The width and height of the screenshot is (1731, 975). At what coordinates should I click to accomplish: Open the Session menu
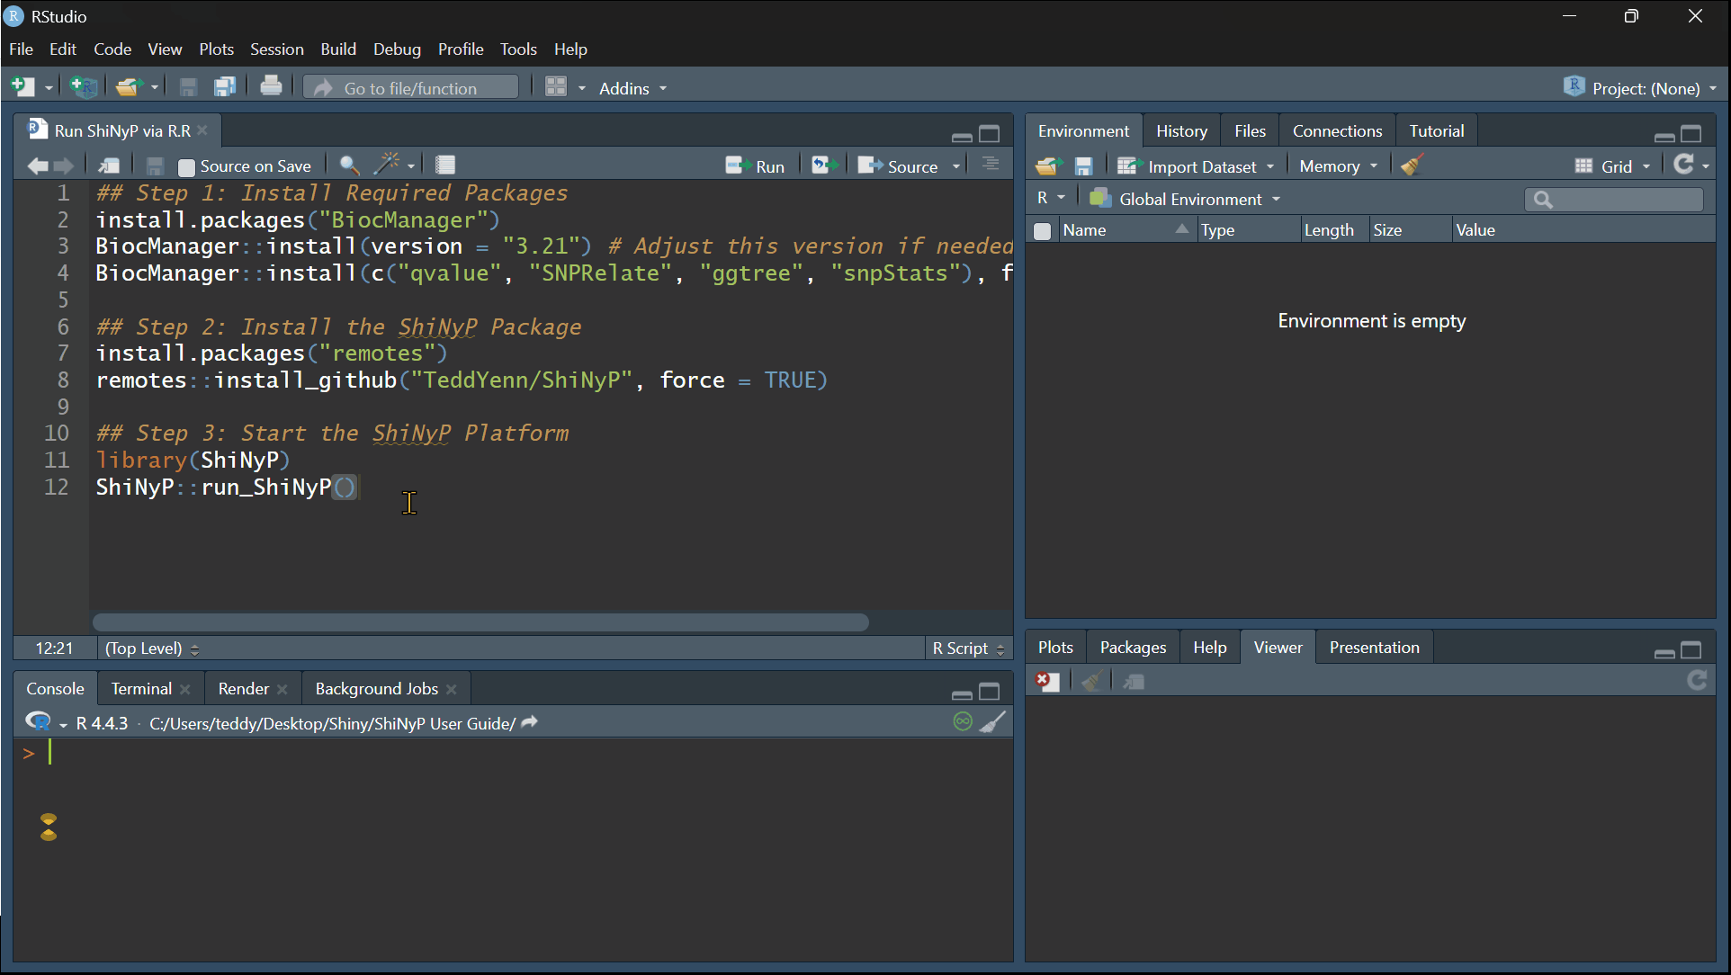point(276,49)
